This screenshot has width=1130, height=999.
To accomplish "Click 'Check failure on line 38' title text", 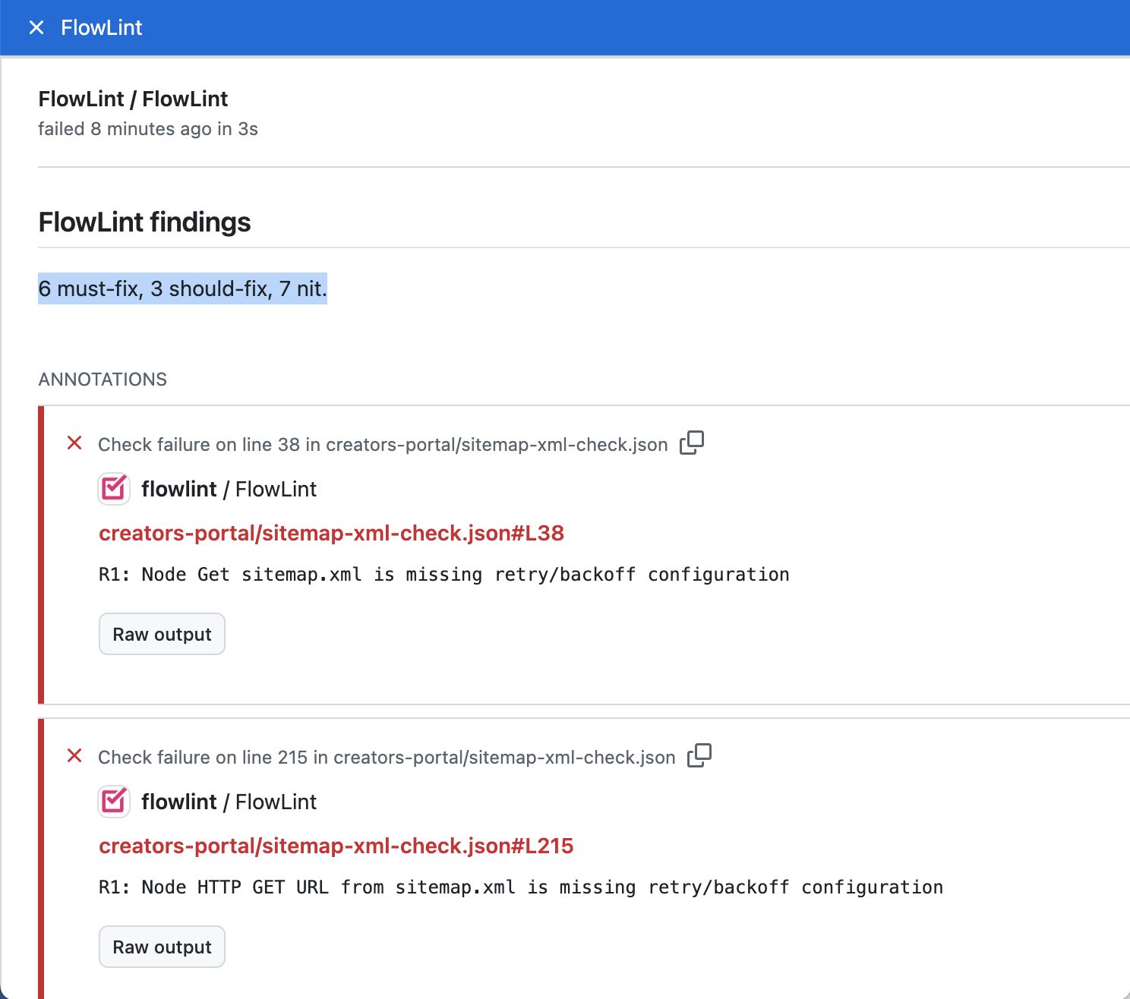I will tap(383, 444).
